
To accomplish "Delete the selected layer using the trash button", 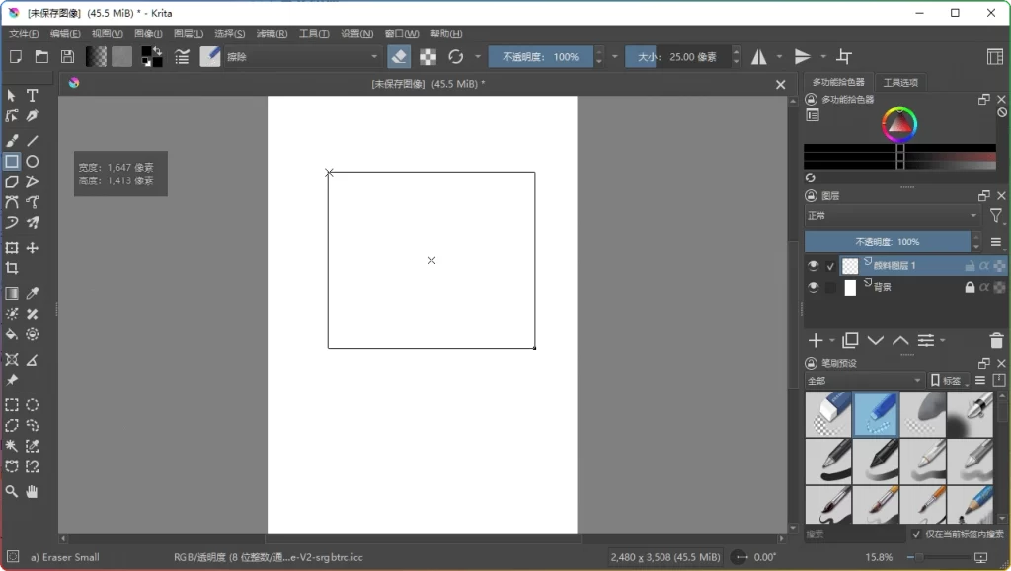I will click(996, 340).
